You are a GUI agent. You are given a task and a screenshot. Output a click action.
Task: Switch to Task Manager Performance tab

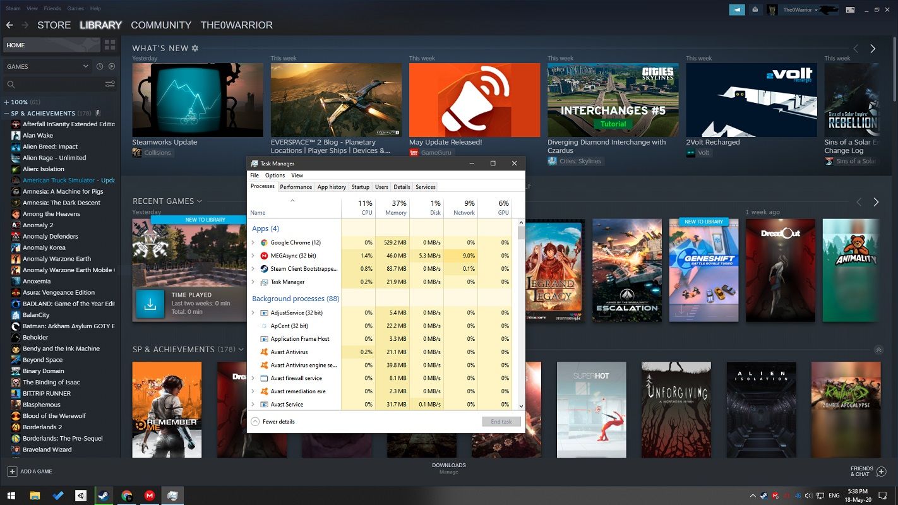[x=296, y=187]
